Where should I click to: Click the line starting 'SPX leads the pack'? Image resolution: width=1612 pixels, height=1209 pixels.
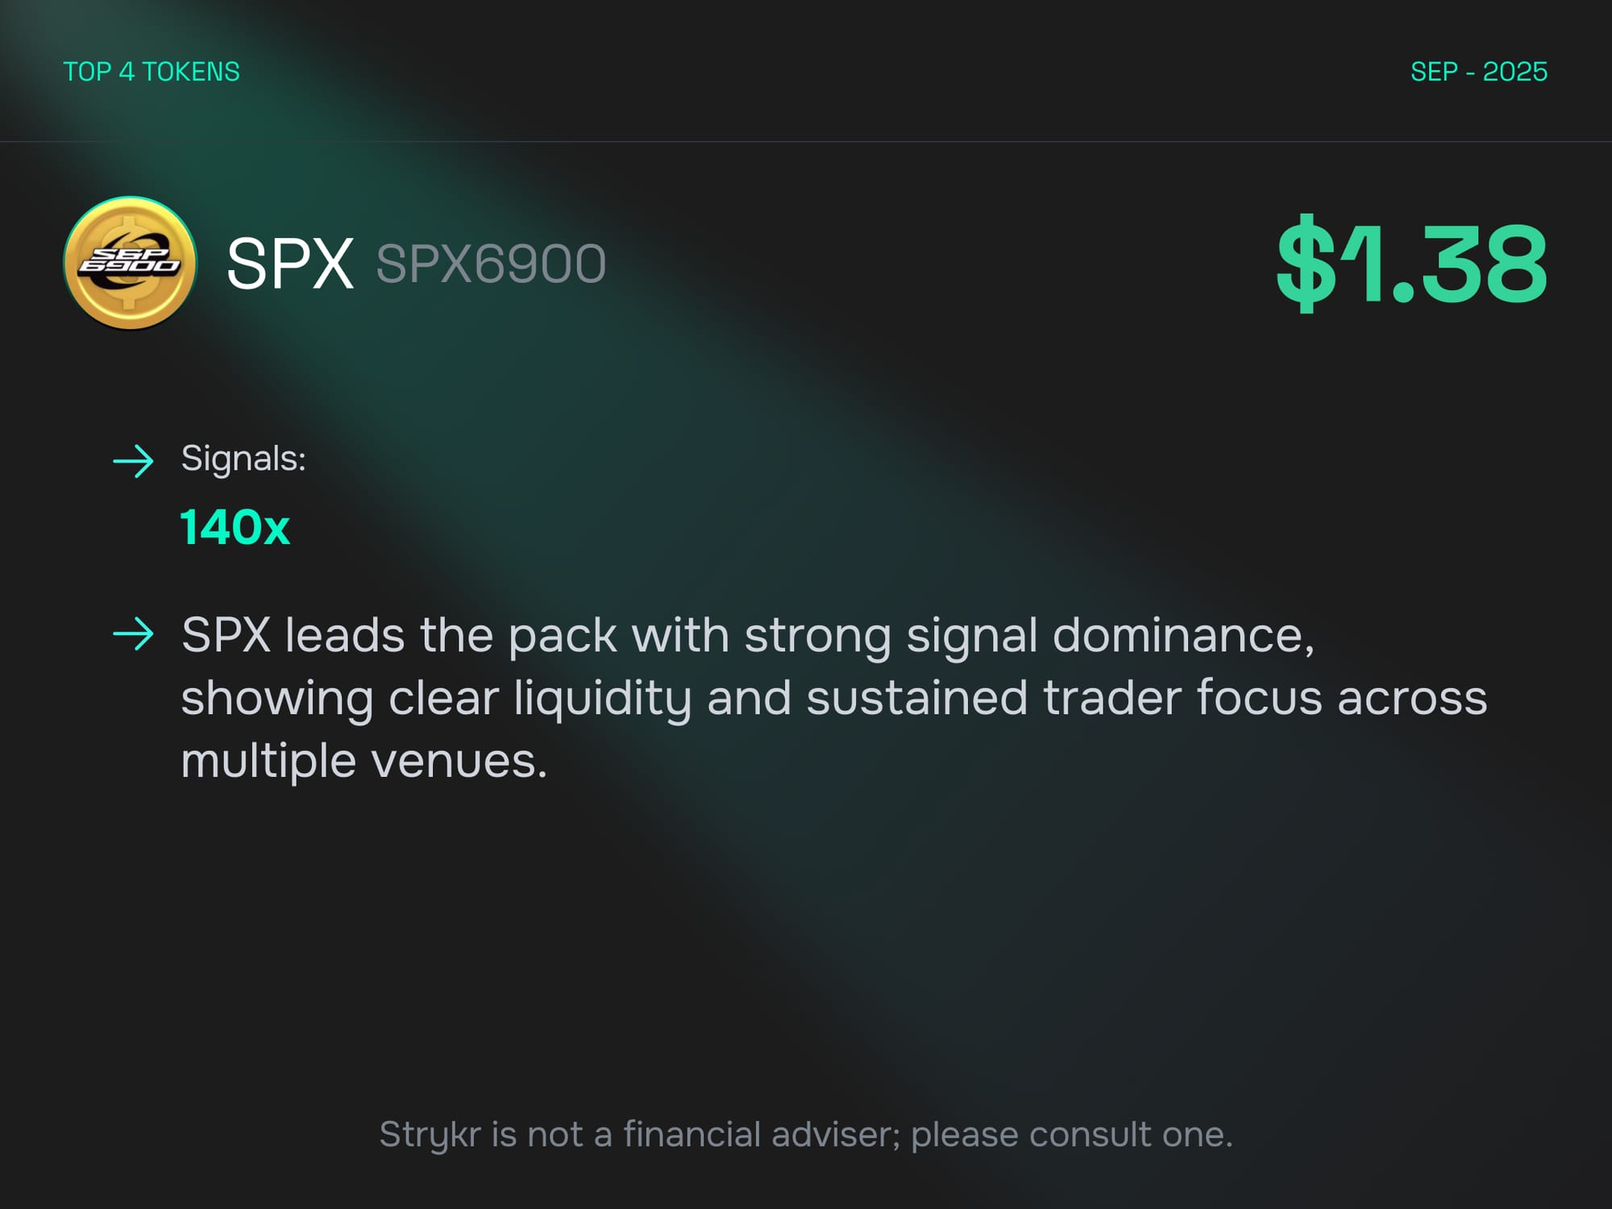747,636
